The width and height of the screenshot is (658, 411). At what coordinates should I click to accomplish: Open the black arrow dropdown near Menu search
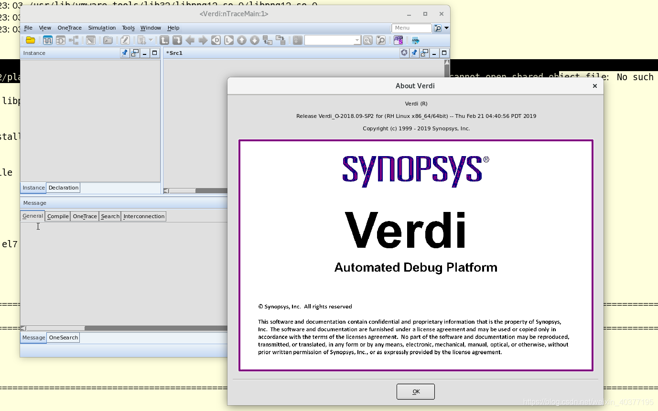[446, 28]
